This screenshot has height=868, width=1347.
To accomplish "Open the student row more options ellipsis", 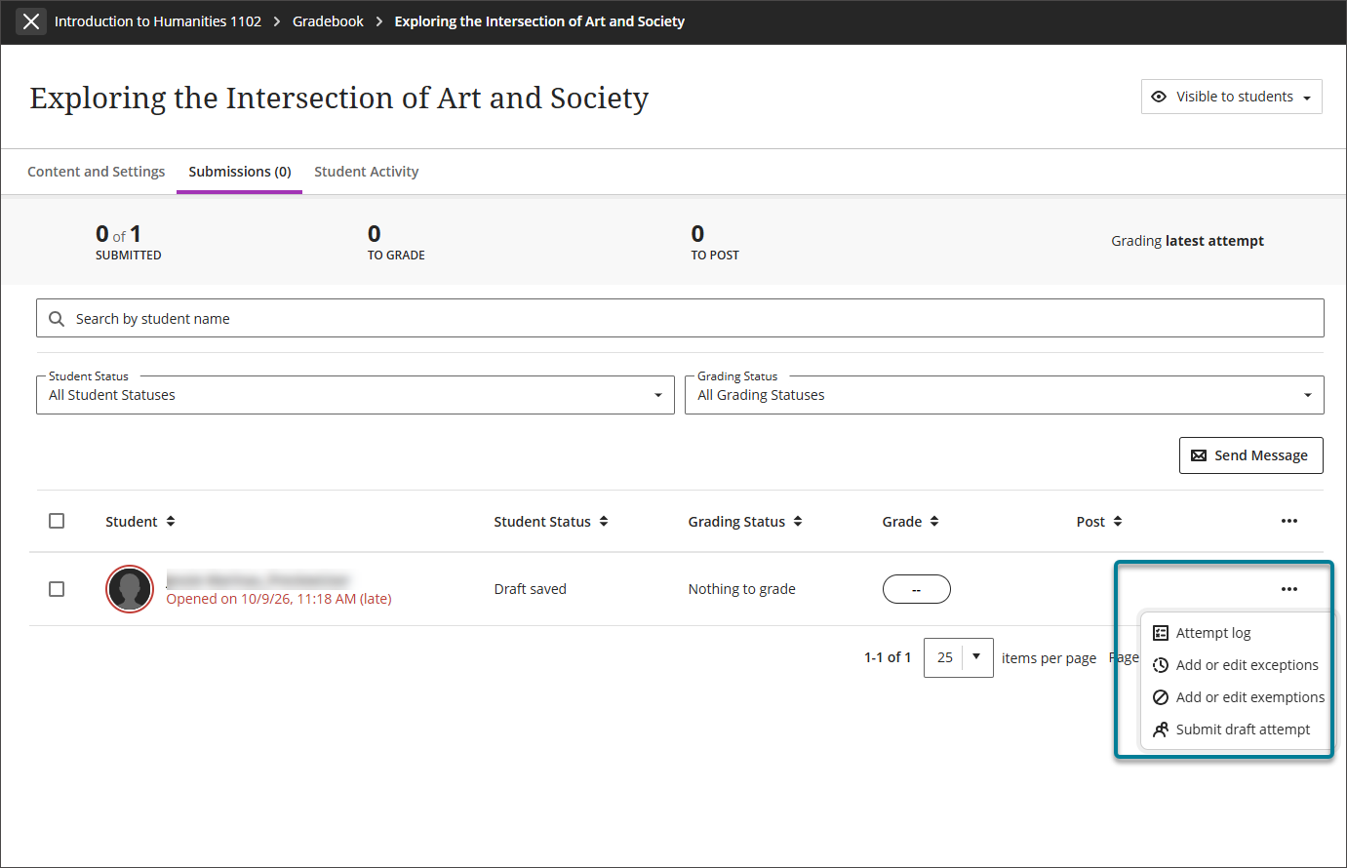I will tap(1289, 589).
